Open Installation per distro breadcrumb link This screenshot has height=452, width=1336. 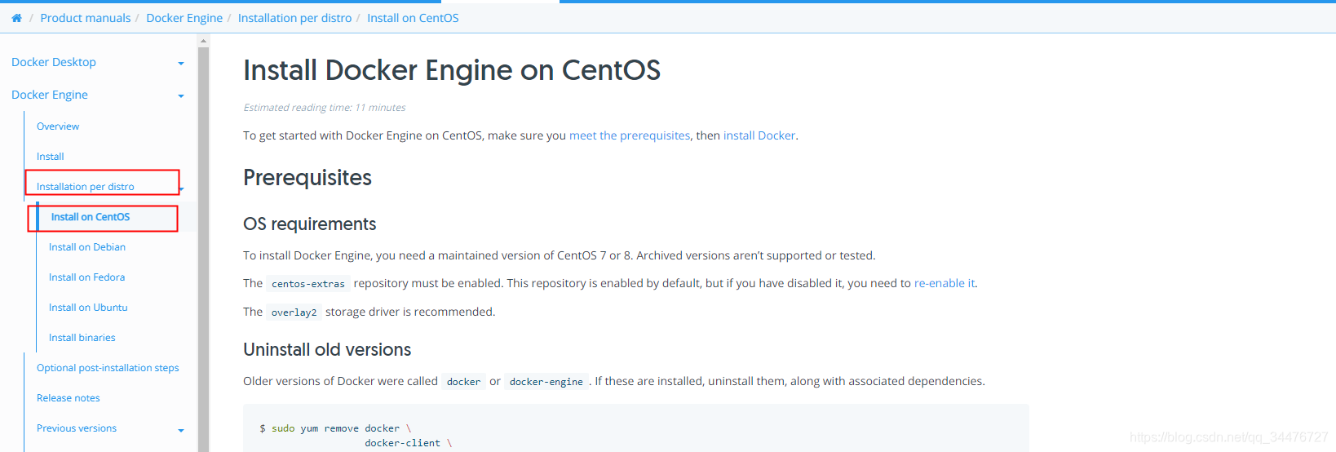click(294, 18)
